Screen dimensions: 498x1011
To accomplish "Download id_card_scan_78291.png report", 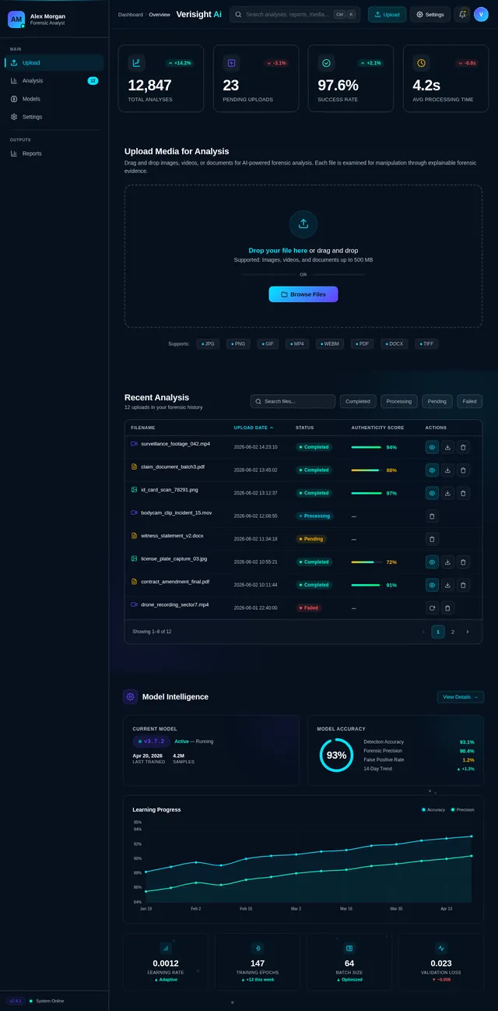I will [447, 493].
